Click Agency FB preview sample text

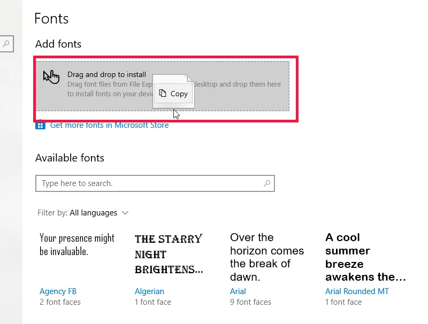[x=77, y=245]
